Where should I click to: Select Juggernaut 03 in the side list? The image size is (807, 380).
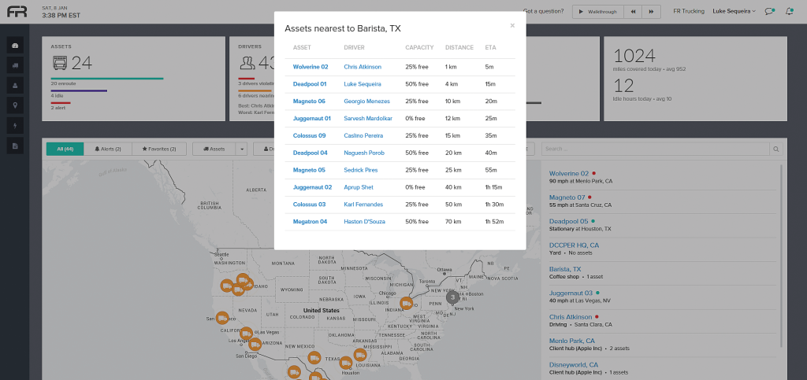click(571, 293)
